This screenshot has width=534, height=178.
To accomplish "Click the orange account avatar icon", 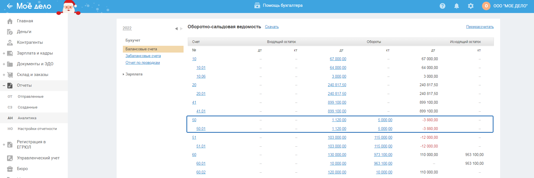I will pos(486,6).
